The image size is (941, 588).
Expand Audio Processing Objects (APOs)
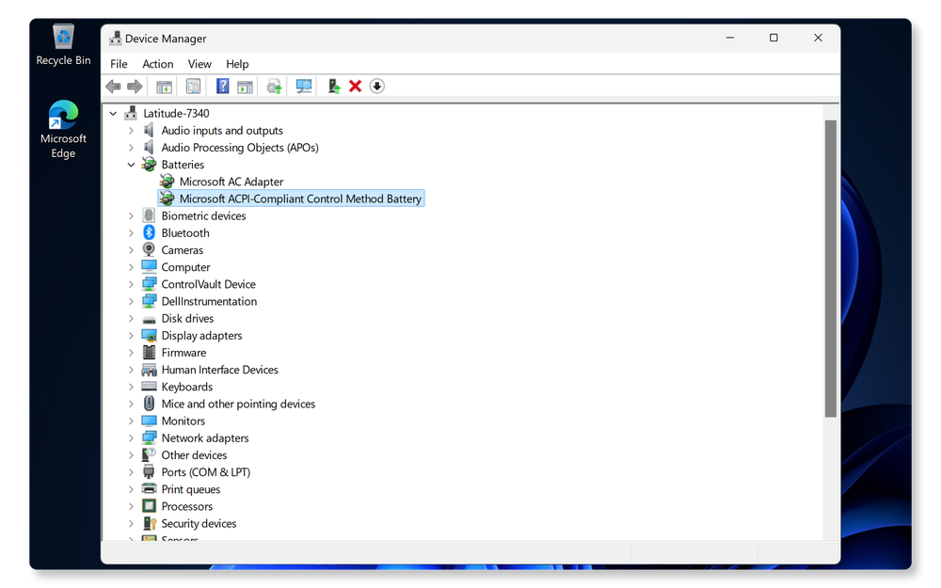point(131,147)
